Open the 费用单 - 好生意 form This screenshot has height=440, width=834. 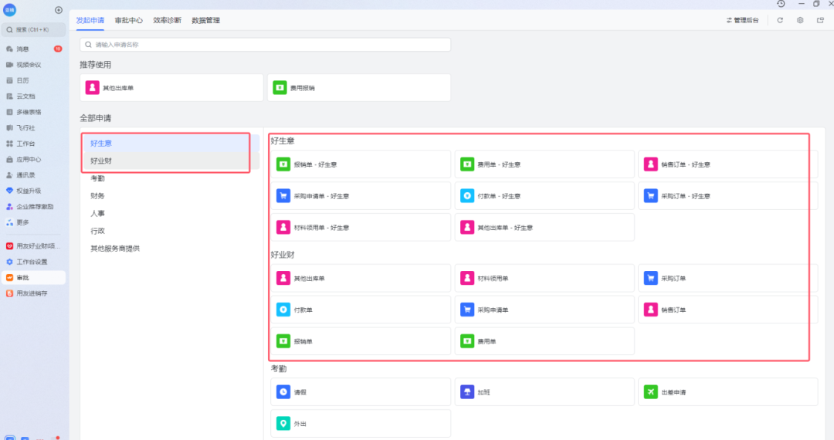pyautogui.click(x=544, y=164)
